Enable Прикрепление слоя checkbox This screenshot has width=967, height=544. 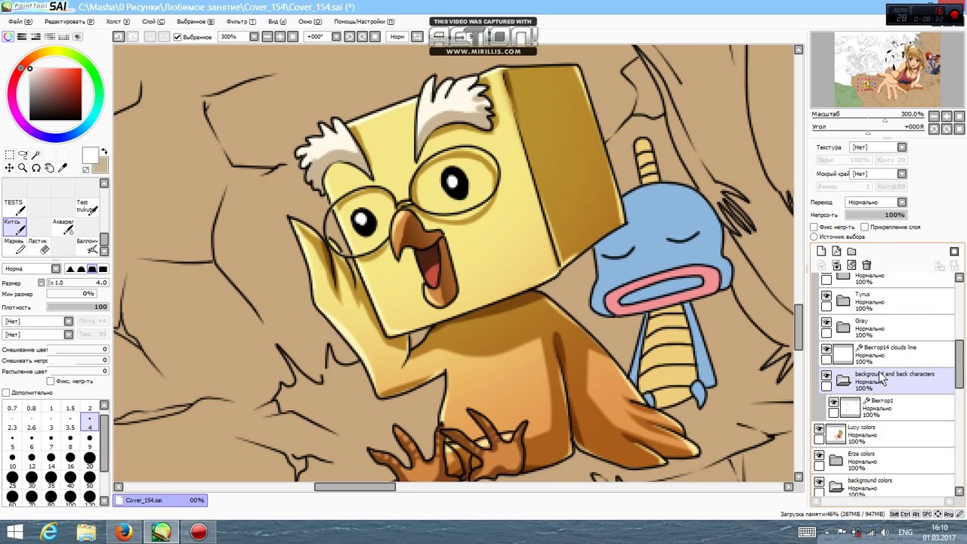[x=863, y=227]
